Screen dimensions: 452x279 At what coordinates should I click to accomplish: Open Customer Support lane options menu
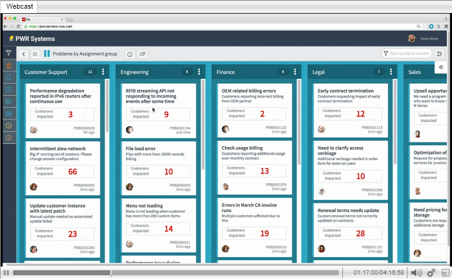coord(103,72)
